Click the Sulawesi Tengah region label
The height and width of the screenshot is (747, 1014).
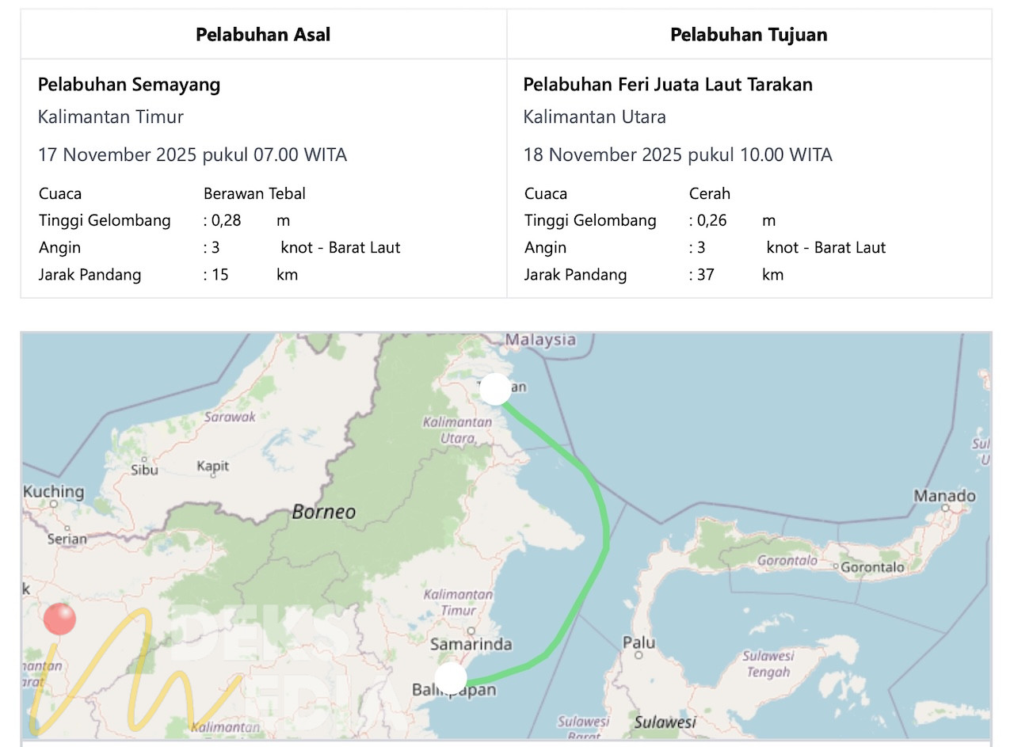768,664
